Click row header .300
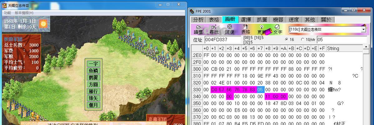The height and width of the screenshot is (125, 374). pos(197,69)
